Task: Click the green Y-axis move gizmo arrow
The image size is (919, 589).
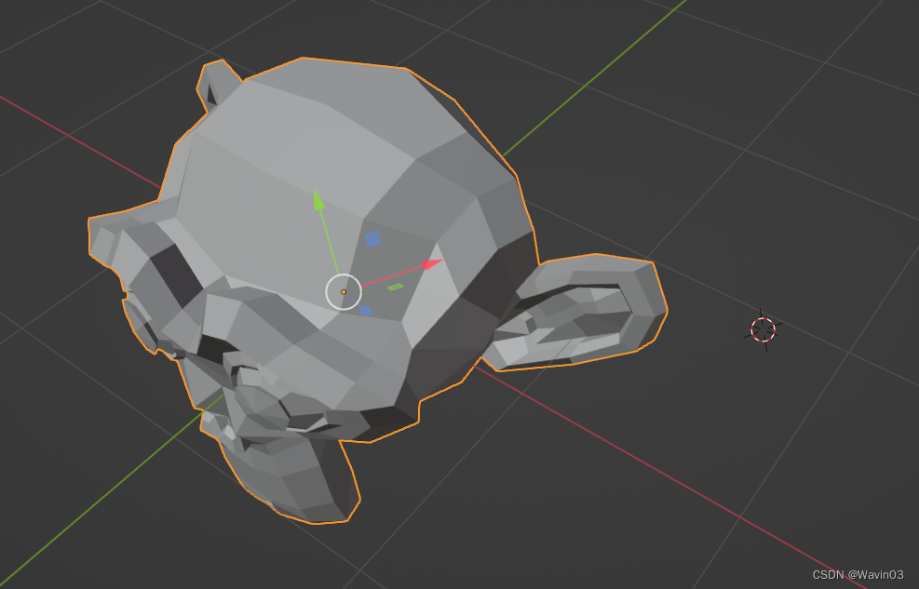Action: [318, 200]
